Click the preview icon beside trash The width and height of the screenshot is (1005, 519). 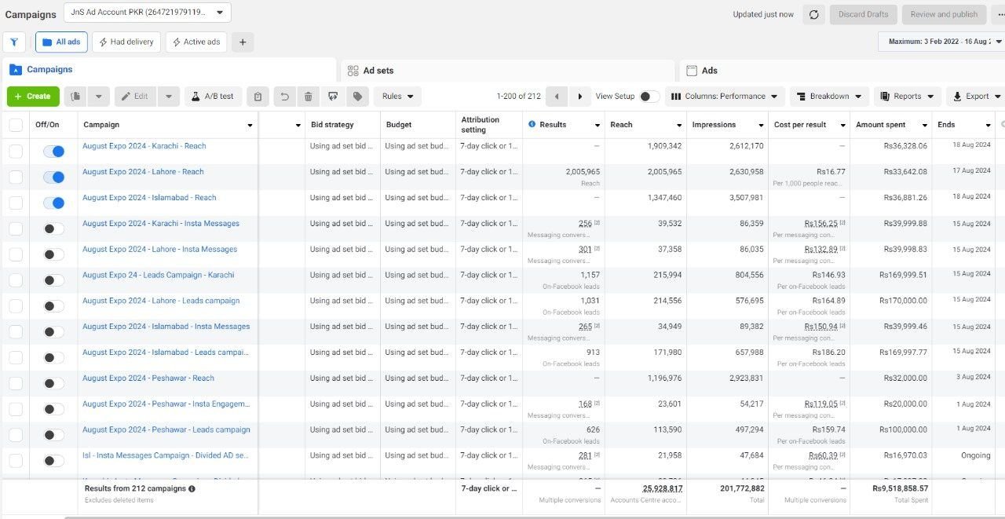click(333, 97)
